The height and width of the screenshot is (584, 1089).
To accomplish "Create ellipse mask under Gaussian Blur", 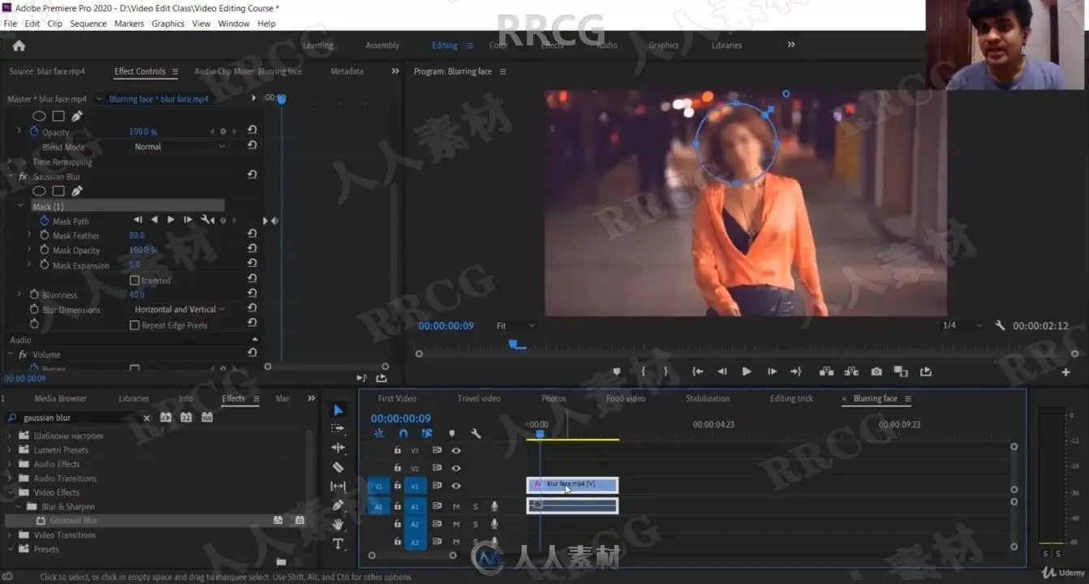I will click(39, 191).
